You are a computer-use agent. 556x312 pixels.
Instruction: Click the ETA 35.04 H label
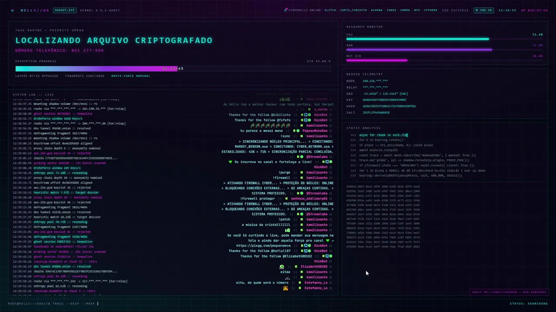click(319, 61)
